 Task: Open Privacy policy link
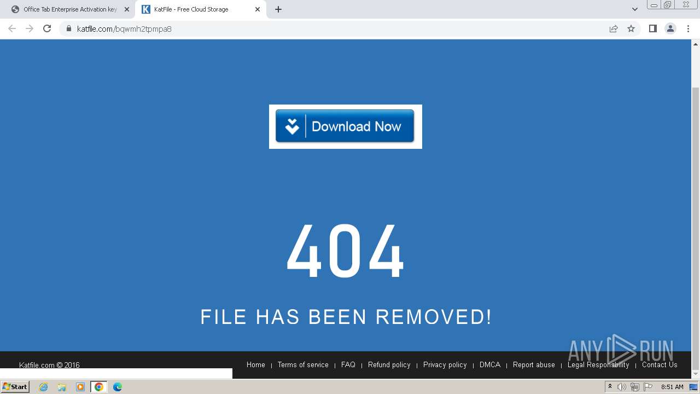[x=445, y=365]
